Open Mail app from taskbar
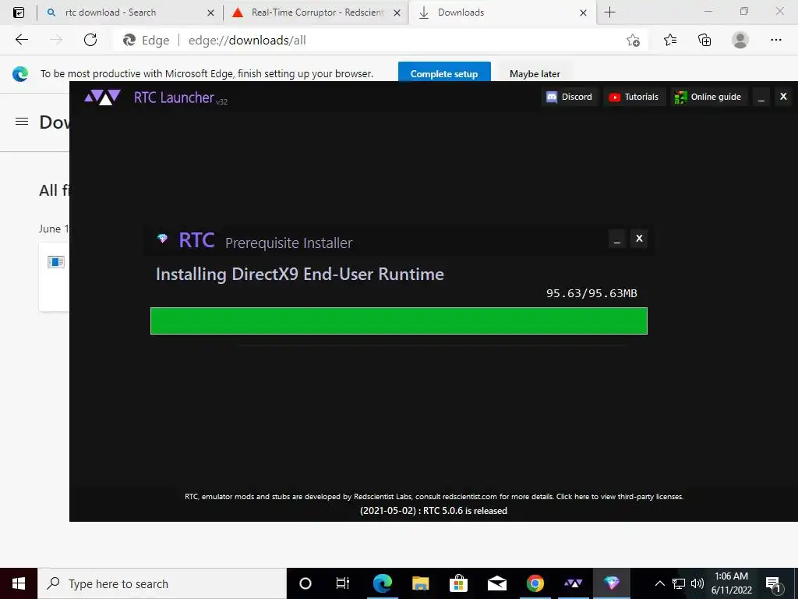This screenshot has height=599, width=798. pos(496,583)
